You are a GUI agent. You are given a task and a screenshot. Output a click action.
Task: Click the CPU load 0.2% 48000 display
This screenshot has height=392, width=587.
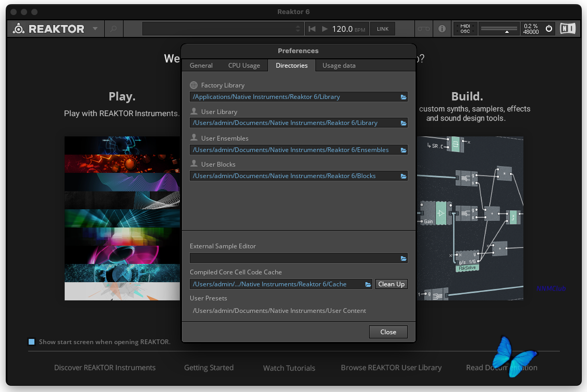[x=531, y=29]
